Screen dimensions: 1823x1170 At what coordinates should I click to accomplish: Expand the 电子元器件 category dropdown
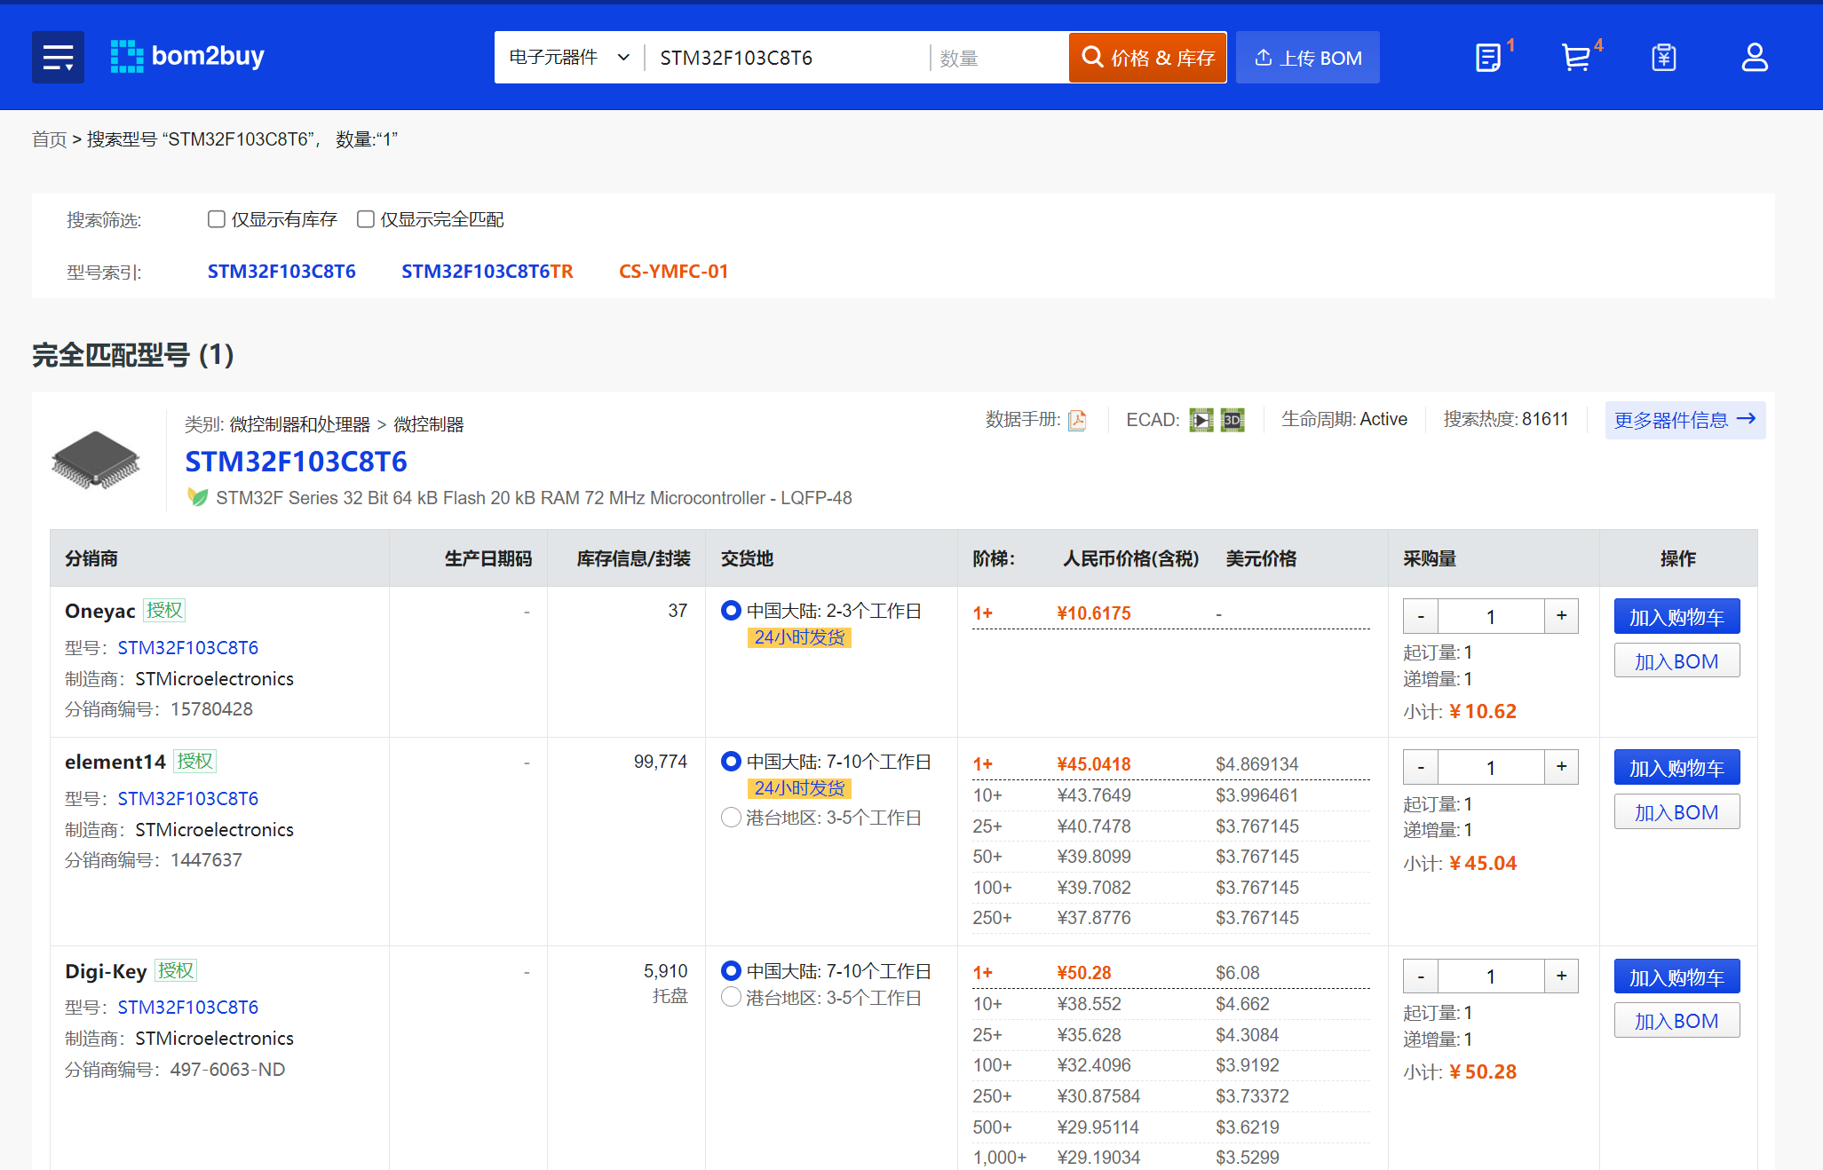(x=569, y=58)
